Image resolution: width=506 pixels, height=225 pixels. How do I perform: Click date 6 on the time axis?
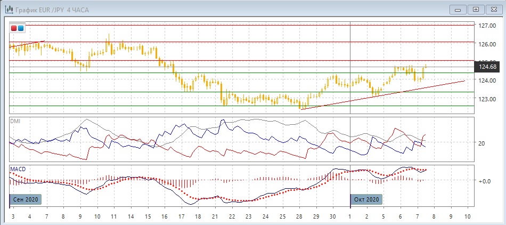401,216
